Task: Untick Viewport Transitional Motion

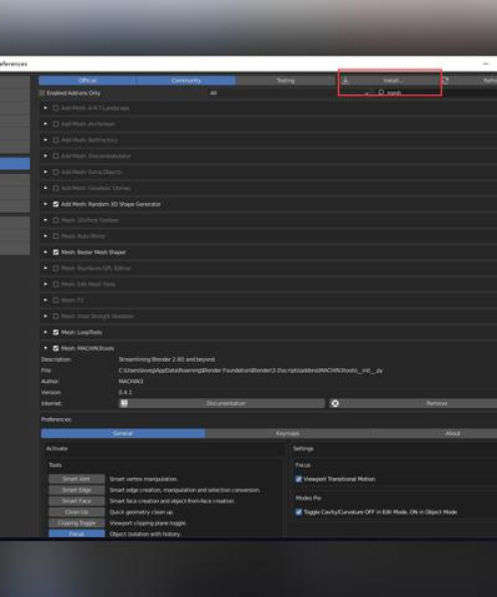Action: coord(298,479)
